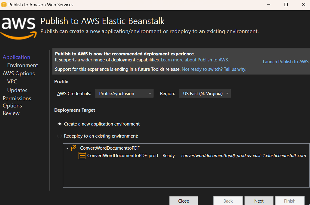The height and width of the screenshot is (205, 310).
Task: Open Learn more about Publish to AWS link
Action: tap(195, 60)
